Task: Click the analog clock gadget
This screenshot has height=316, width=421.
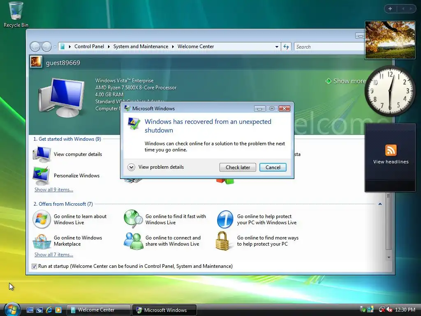Action: click(390, 91)
